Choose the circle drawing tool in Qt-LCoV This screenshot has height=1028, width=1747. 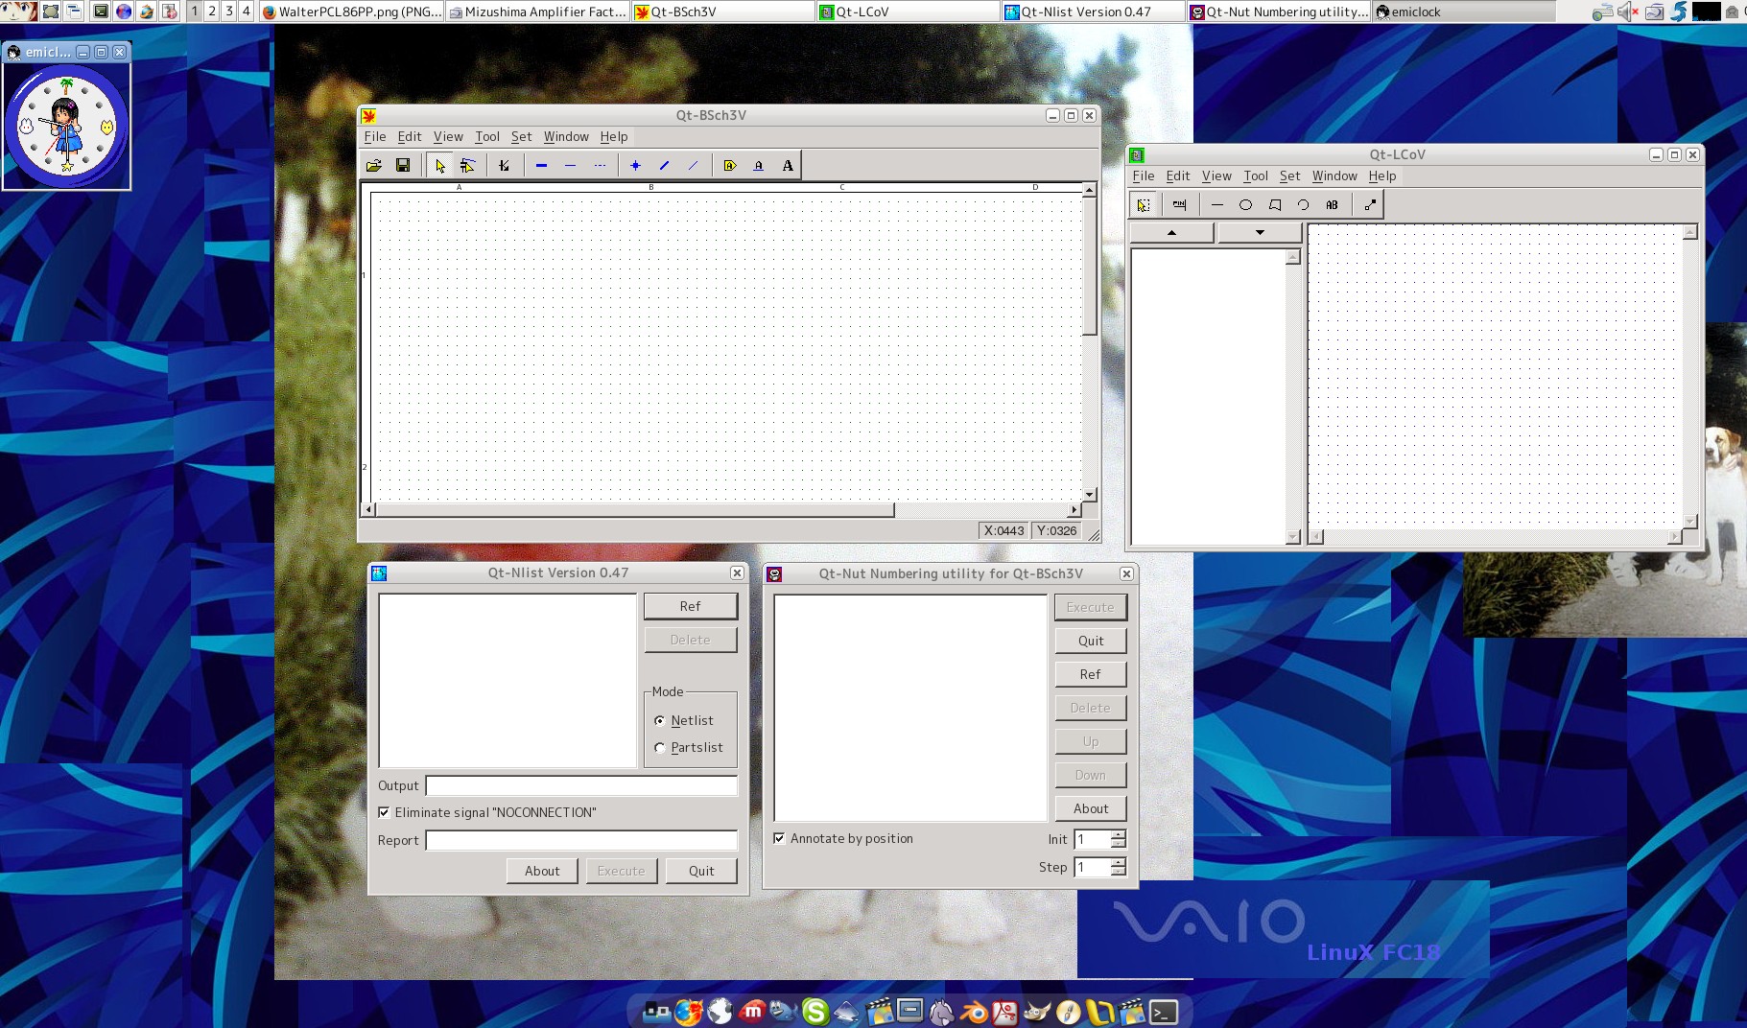pyautogui.click(x=1245, y=204)
